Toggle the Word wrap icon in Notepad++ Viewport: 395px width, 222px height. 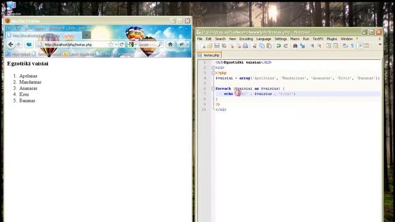click(345, 46)
